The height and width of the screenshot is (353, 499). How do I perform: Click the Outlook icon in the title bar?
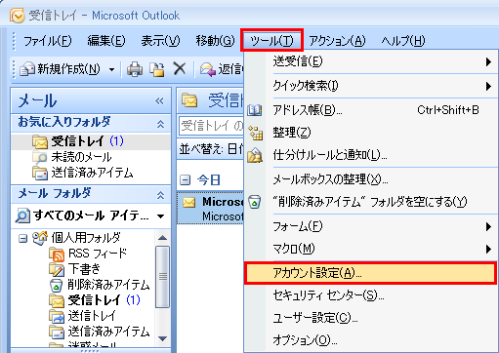pyautogui.click(x=17, y=16)
